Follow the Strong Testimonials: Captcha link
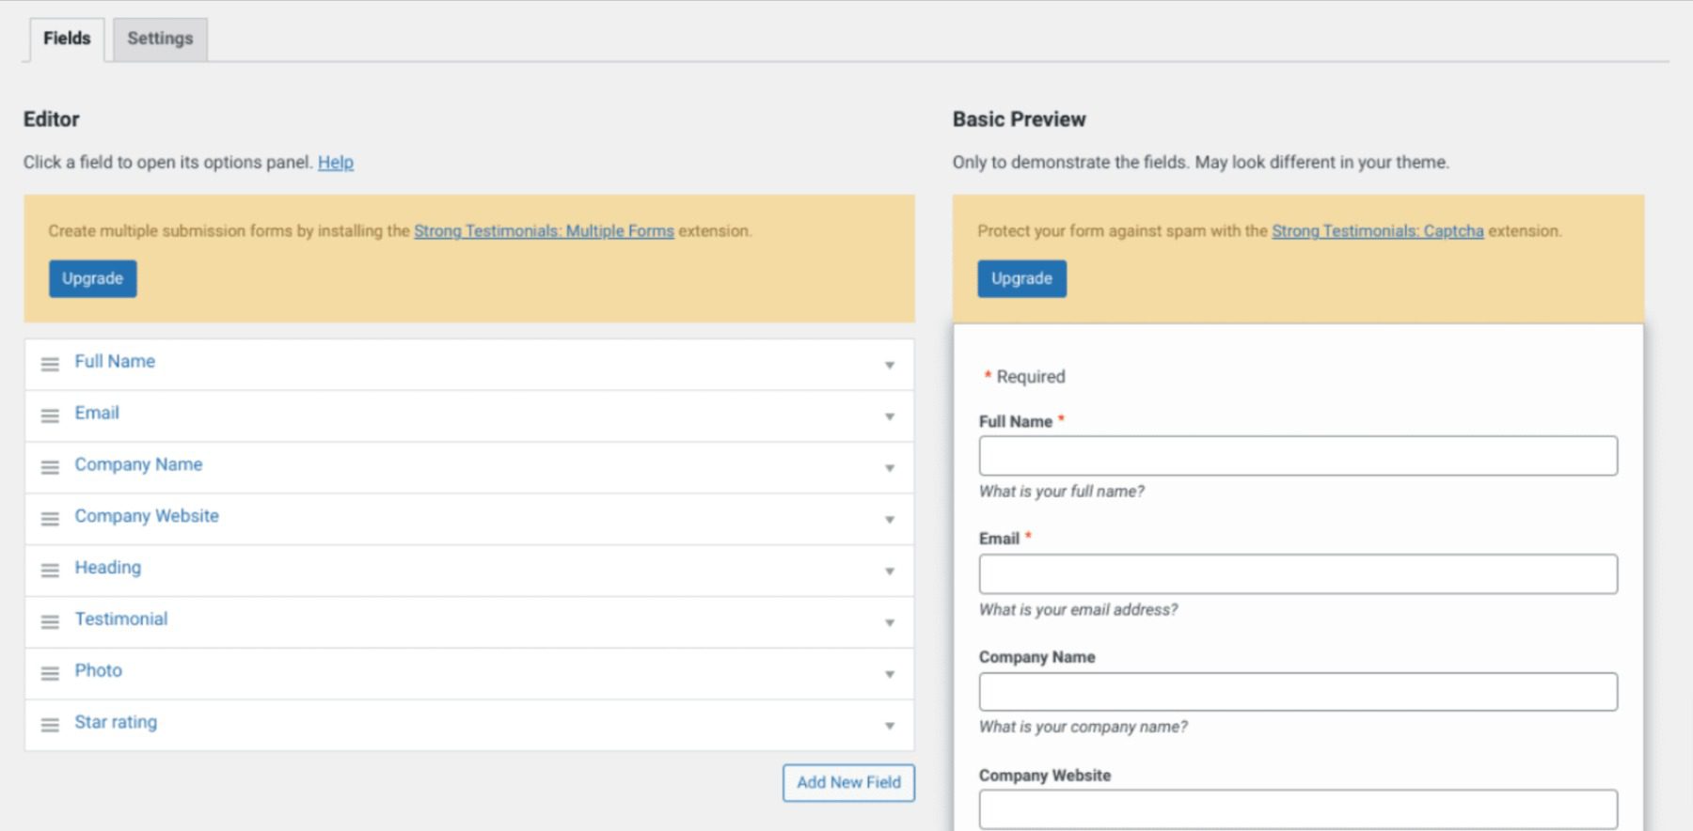1693x831 pixels. pyautogui.click(x=1377, y=231)
